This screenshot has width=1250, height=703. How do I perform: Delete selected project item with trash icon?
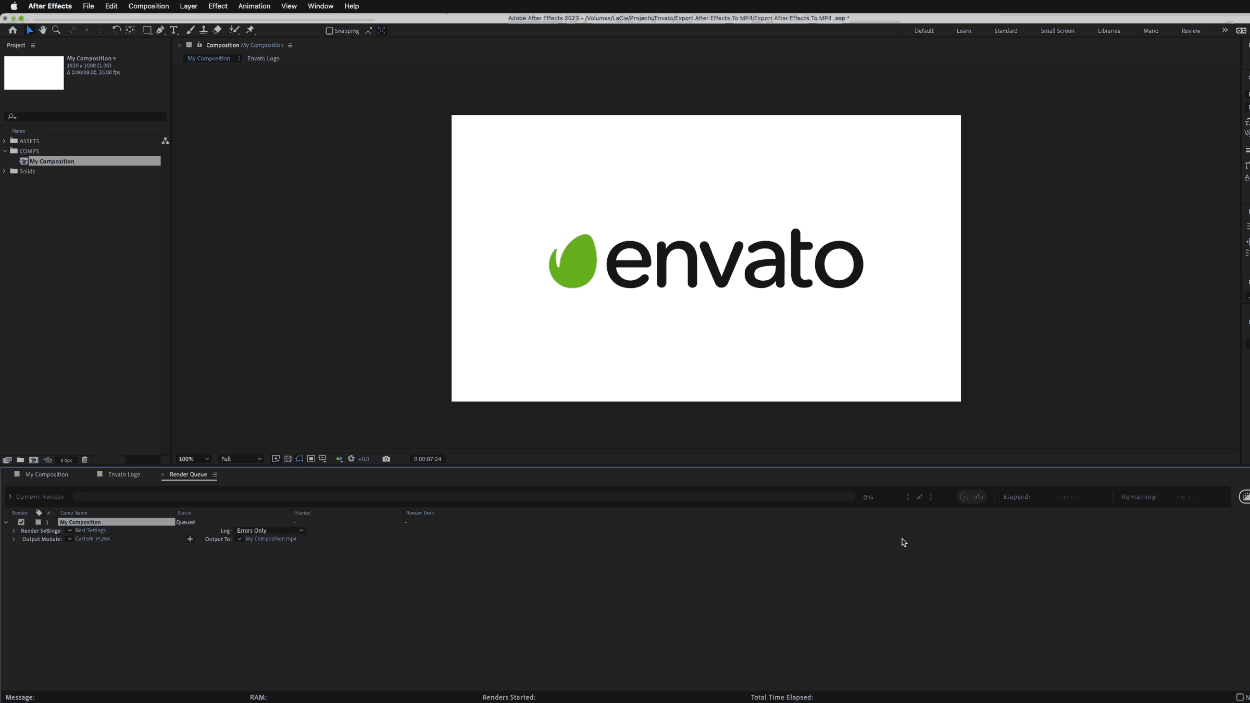[84, 460]
